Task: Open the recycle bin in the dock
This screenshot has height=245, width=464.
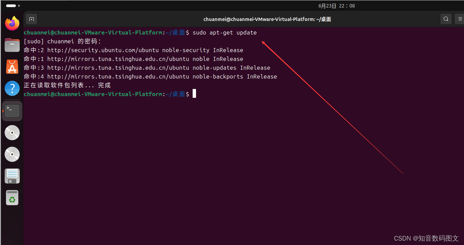Action: pyautogui.click(x=12, y=197)
